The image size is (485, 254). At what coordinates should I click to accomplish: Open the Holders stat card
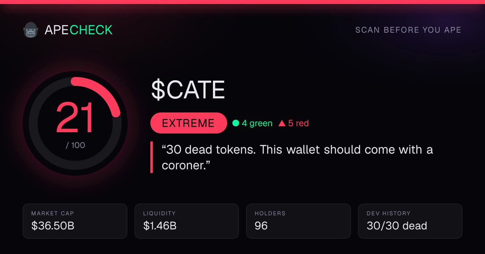click(298, 221)
